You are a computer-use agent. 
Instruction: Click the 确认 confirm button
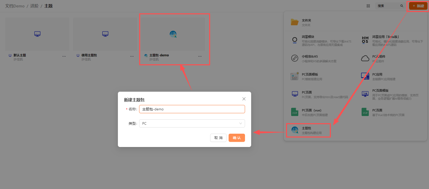point(237,138)
